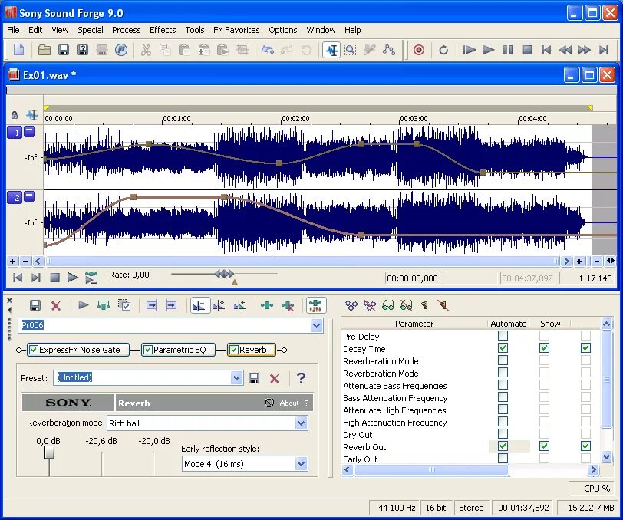
Task: Enable Automate for Early Out
Action: 503,459
